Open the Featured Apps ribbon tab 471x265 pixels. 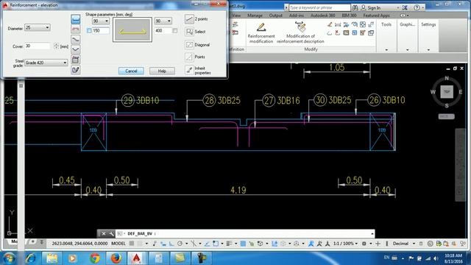click(376, 15)
